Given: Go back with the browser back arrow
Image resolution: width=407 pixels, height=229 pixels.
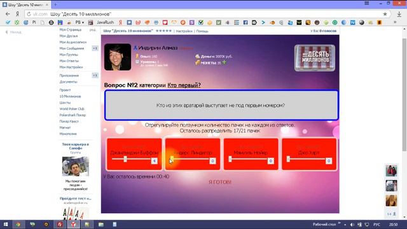Looking at the screenshot, I should point(8,14).
